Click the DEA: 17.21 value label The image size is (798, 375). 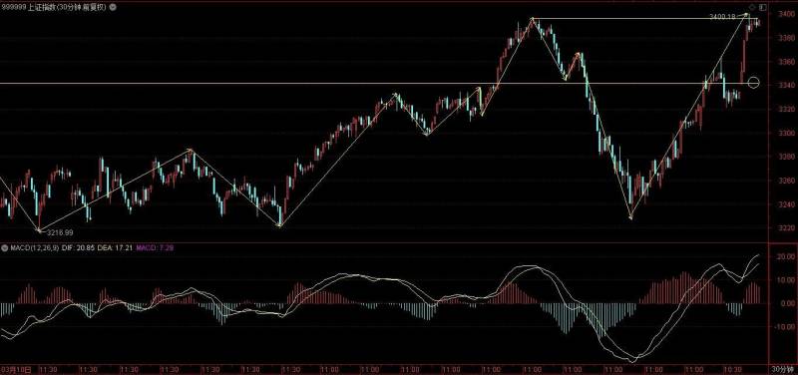click(116, 247)
